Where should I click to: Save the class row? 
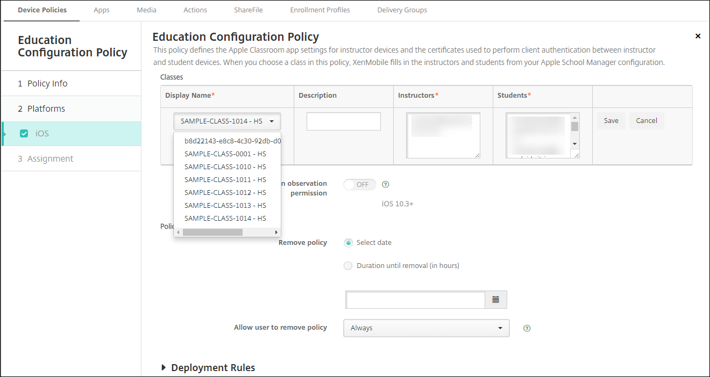click(610, 121)
